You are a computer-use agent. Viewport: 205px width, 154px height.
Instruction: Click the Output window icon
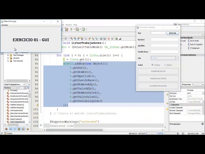[5, 133]
